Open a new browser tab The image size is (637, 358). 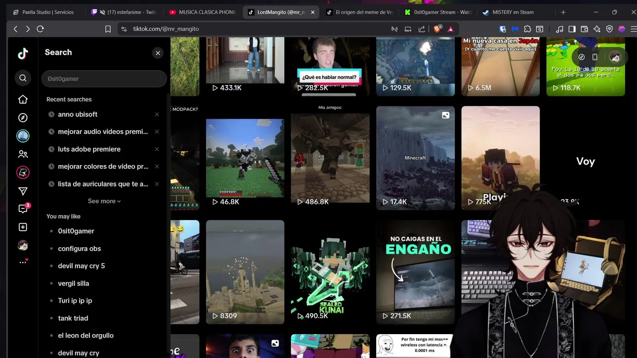click(563, 12)
